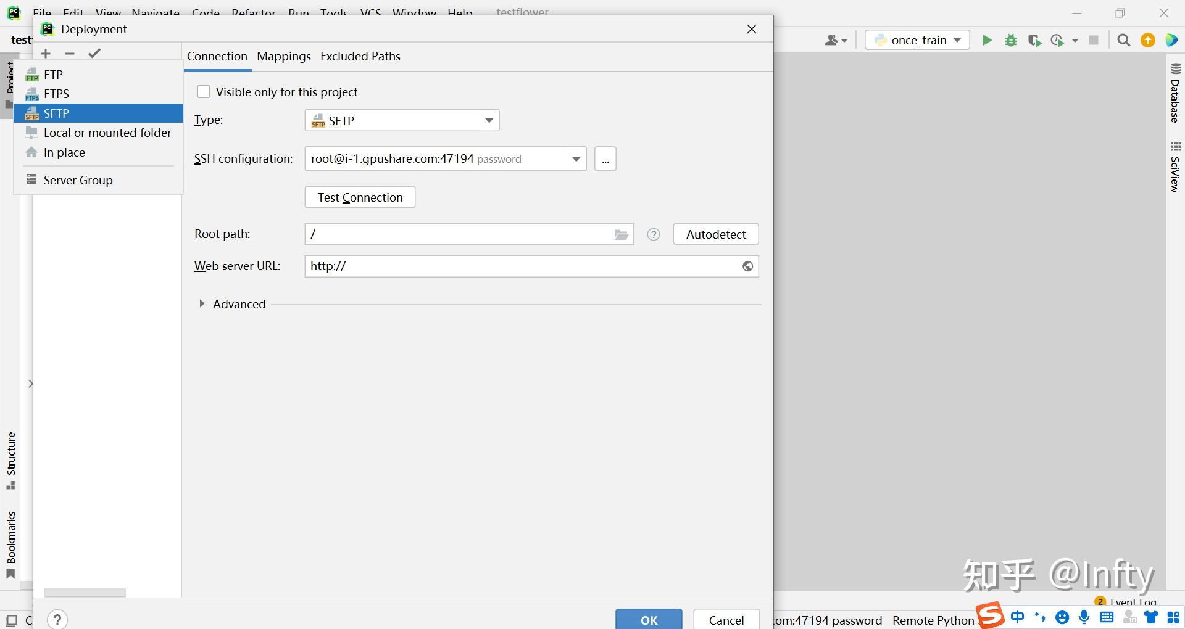1185x629 pixels.
Task: Open SciView tool window
Action: coord(1176,167)
